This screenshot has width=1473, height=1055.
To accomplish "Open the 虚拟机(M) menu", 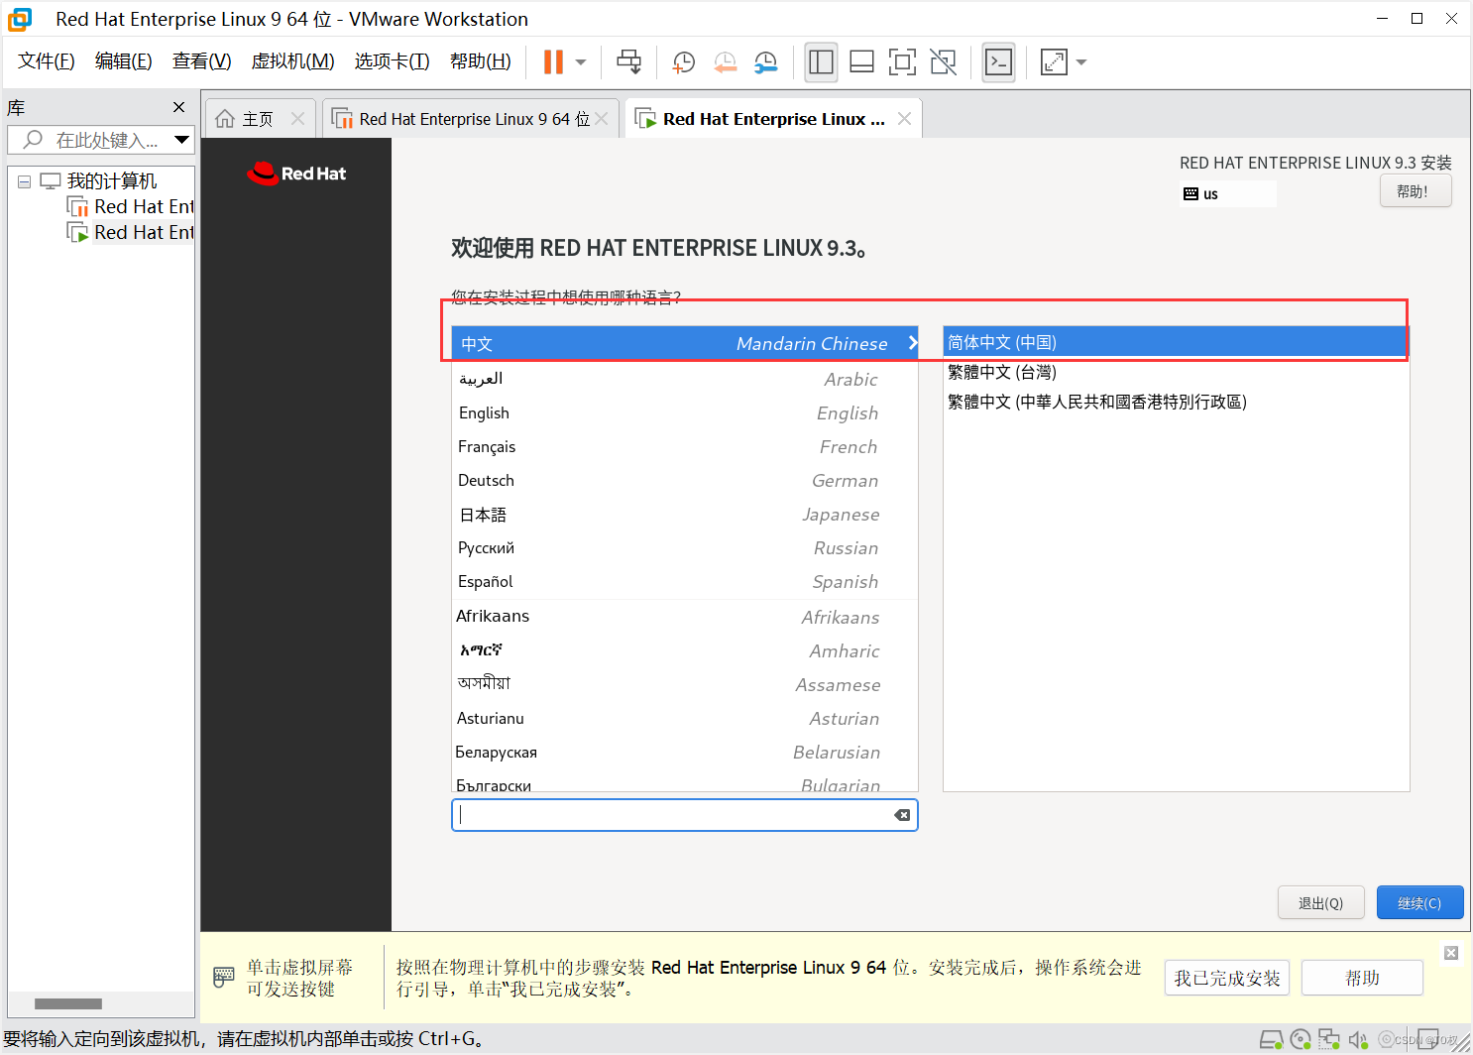I will click(292, 60).
